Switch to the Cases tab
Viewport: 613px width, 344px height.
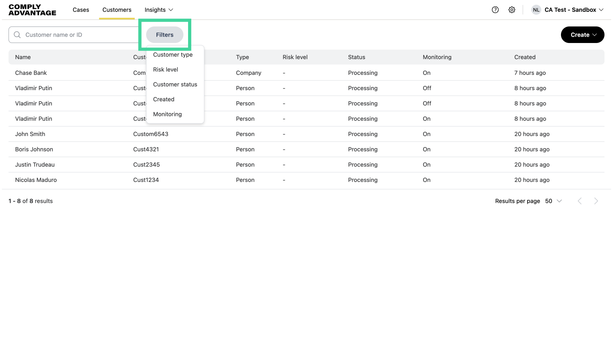click(x=81, y=10)
